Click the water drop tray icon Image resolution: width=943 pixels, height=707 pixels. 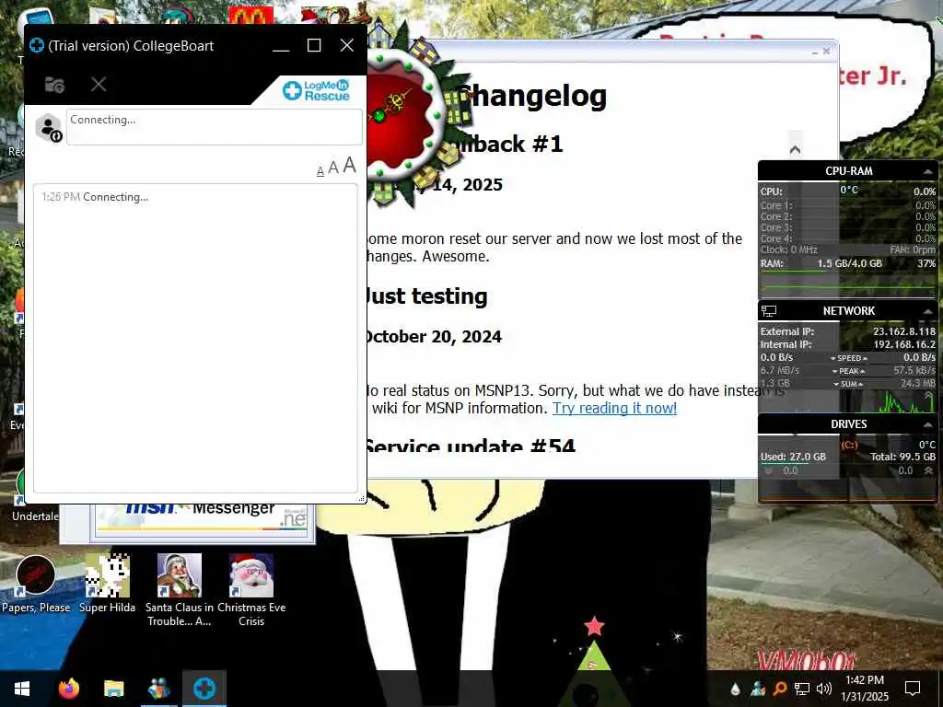[735, 689]
